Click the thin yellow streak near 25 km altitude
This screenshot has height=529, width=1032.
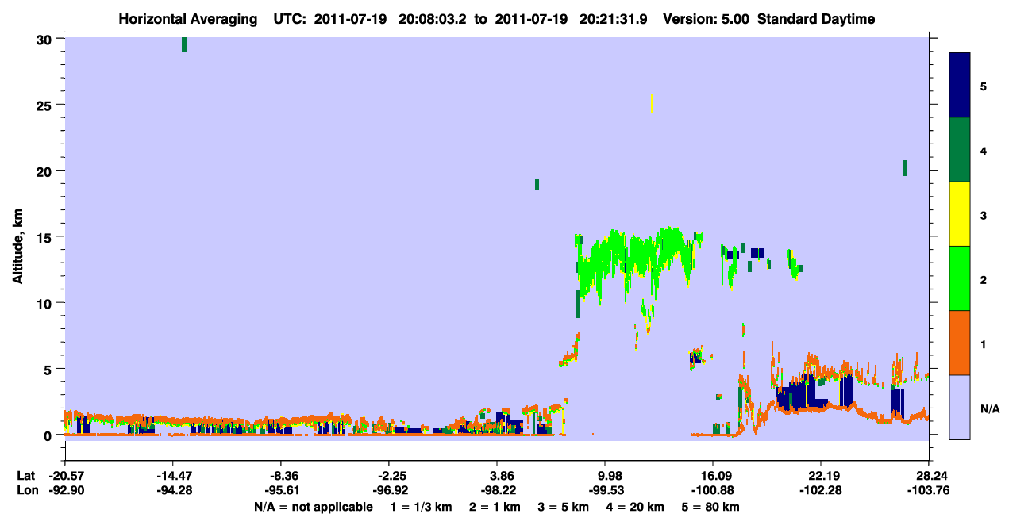tap(651, 102)
